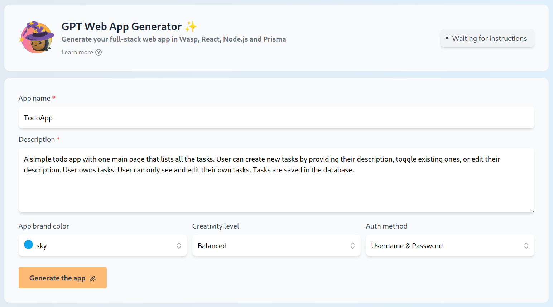This screenshot has height=307, width=553.
Task: Click the Description field label
Action: pos(37,139)
